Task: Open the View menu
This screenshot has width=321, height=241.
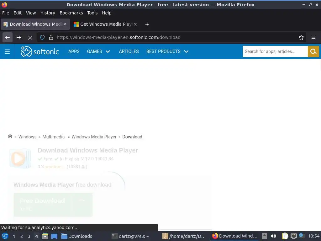Action: 31,13
